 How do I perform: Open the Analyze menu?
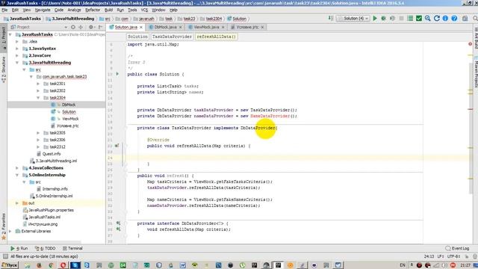pyautogui.click(x=75, y=10)
